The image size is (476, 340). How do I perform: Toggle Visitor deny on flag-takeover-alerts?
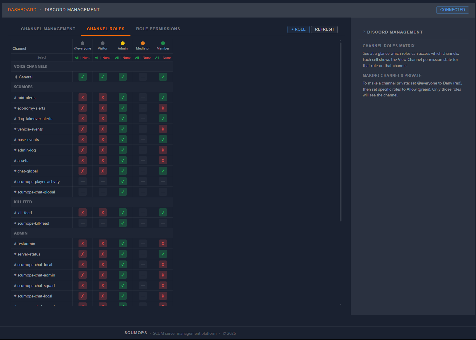(x=103, y=119)
